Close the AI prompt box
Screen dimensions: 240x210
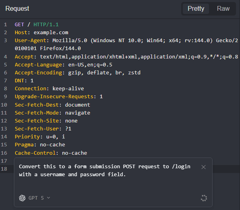[203, 167]
